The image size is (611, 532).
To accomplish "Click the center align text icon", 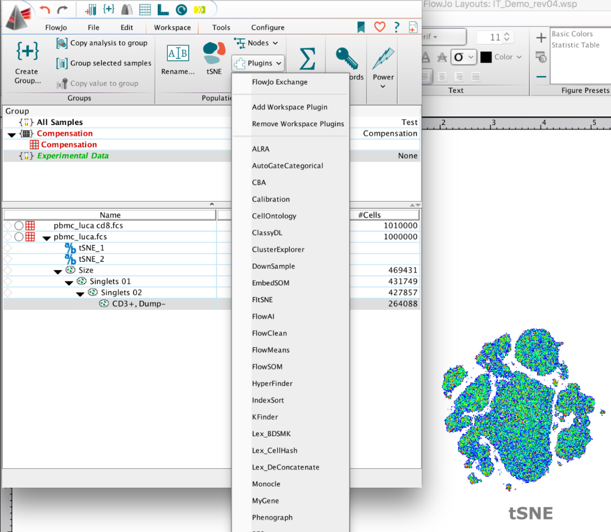I will coord(442,77).
